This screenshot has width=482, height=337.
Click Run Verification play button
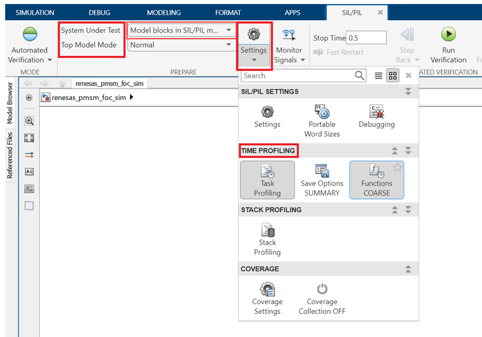[x=448, y=35]
